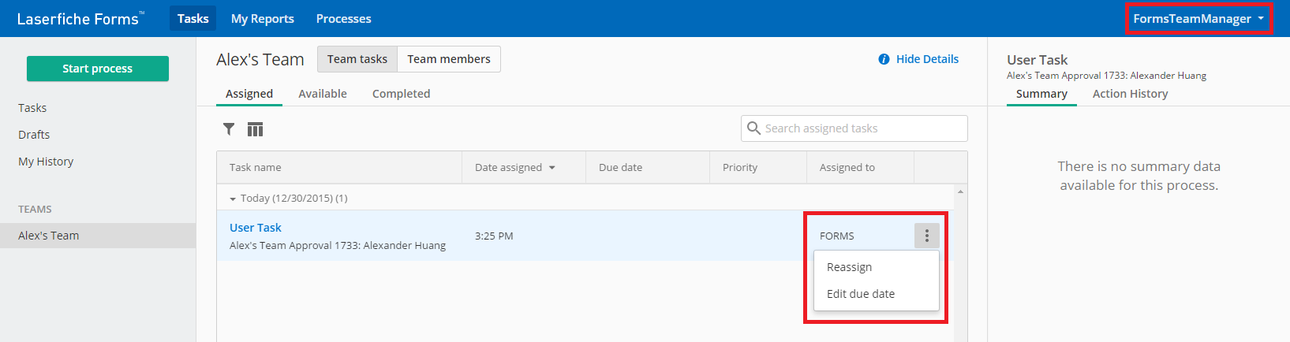Viewport: 1290px width, 342px height.
Task: Open the User Task link
Action: [256, 228]
